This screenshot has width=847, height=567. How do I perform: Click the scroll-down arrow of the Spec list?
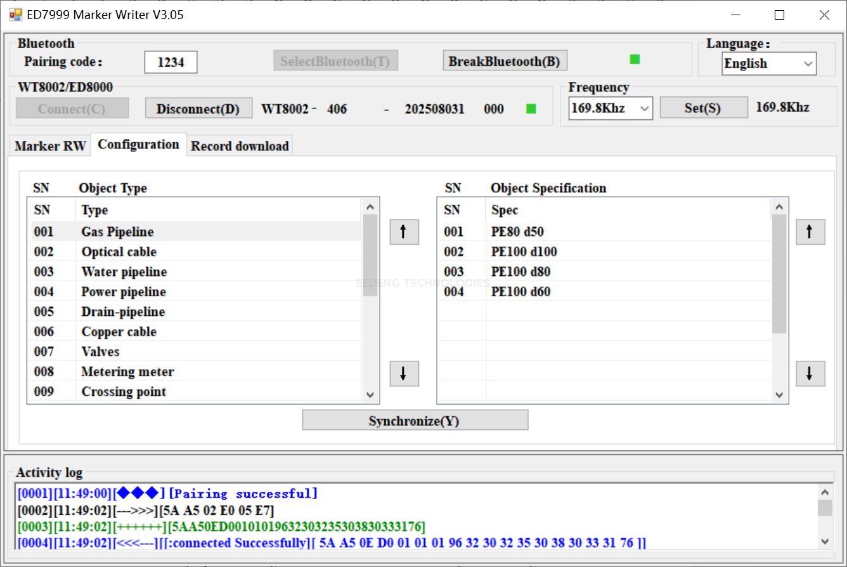click(x=779, y=394)
